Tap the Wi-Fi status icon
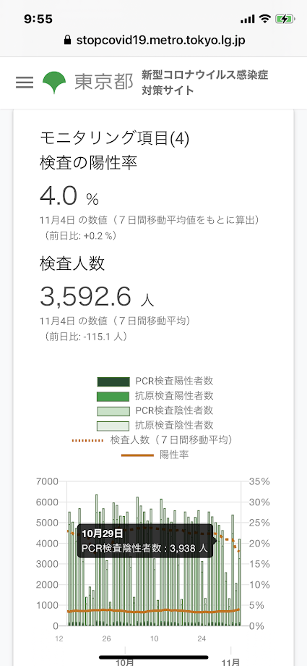 click(x=265, y=19)
